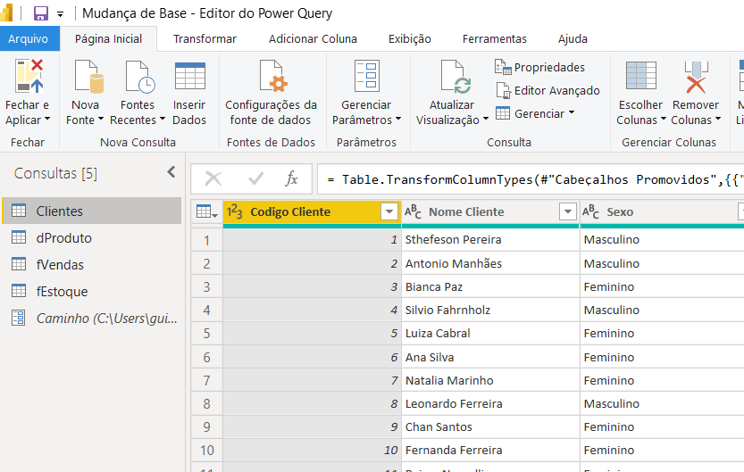Click the cell Luiza Cabral
This screenshot has height=472, width=744.
click(x=490, y=333)
